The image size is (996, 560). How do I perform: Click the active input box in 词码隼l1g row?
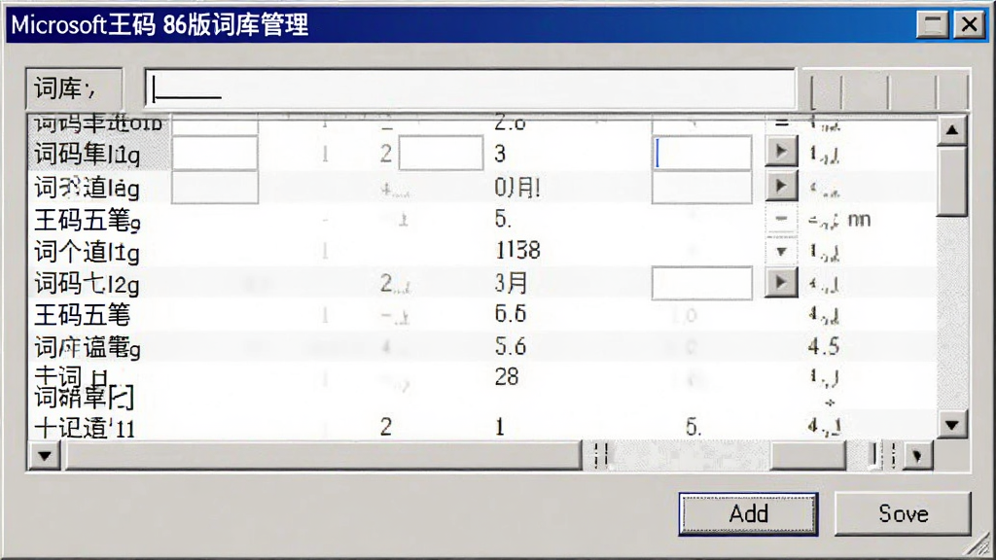tap(702, 153)
